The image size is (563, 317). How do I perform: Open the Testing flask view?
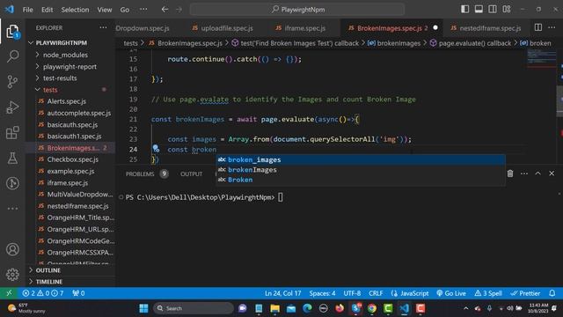coord(12,158)
